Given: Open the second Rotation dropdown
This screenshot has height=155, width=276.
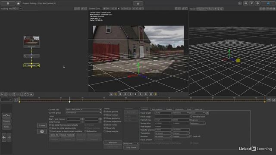Looking at the screenshot, I should pyautogui.click(x=181, y=136).
